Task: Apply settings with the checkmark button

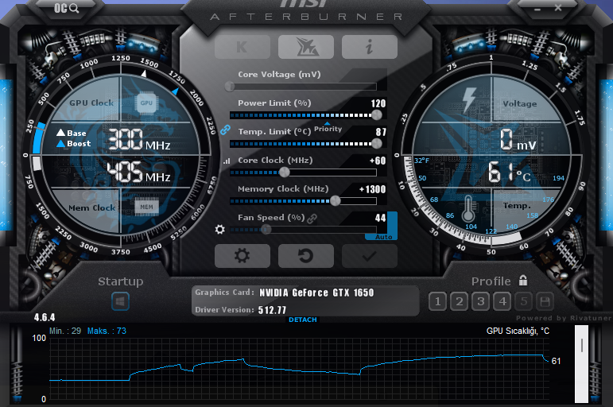Action: tap(370, 256)
